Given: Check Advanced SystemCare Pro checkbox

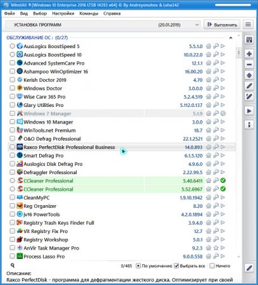Looking at the screenshot, I should coord(12,63).
